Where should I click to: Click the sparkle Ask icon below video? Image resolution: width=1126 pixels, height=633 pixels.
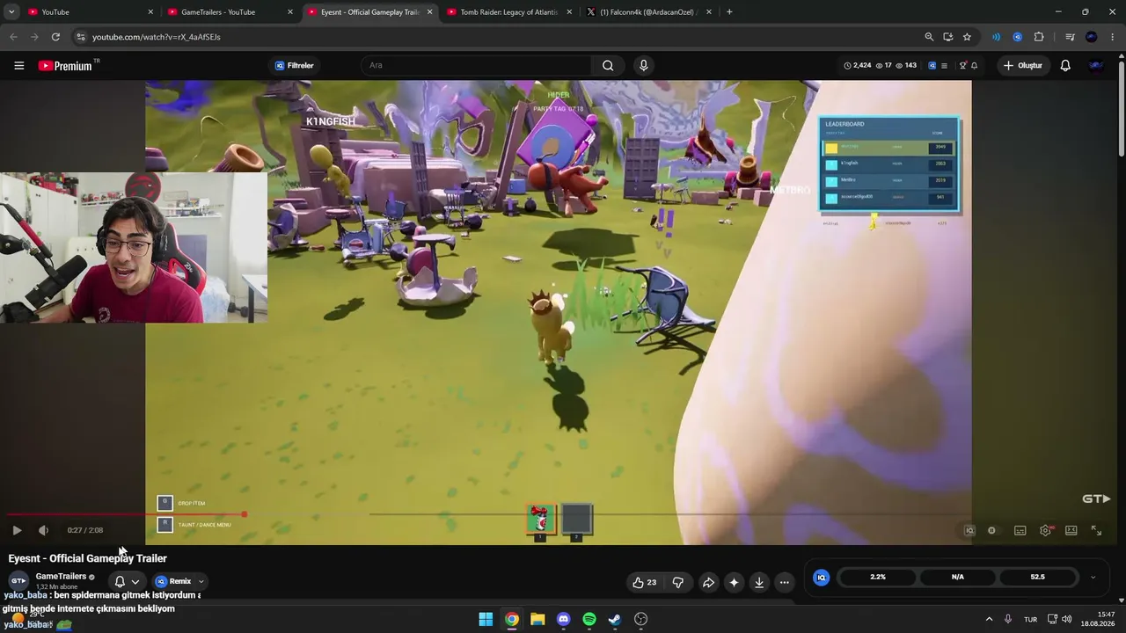point(734,582)
